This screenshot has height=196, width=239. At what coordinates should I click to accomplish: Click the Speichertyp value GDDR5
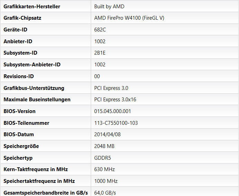click(x=103, y=158)
